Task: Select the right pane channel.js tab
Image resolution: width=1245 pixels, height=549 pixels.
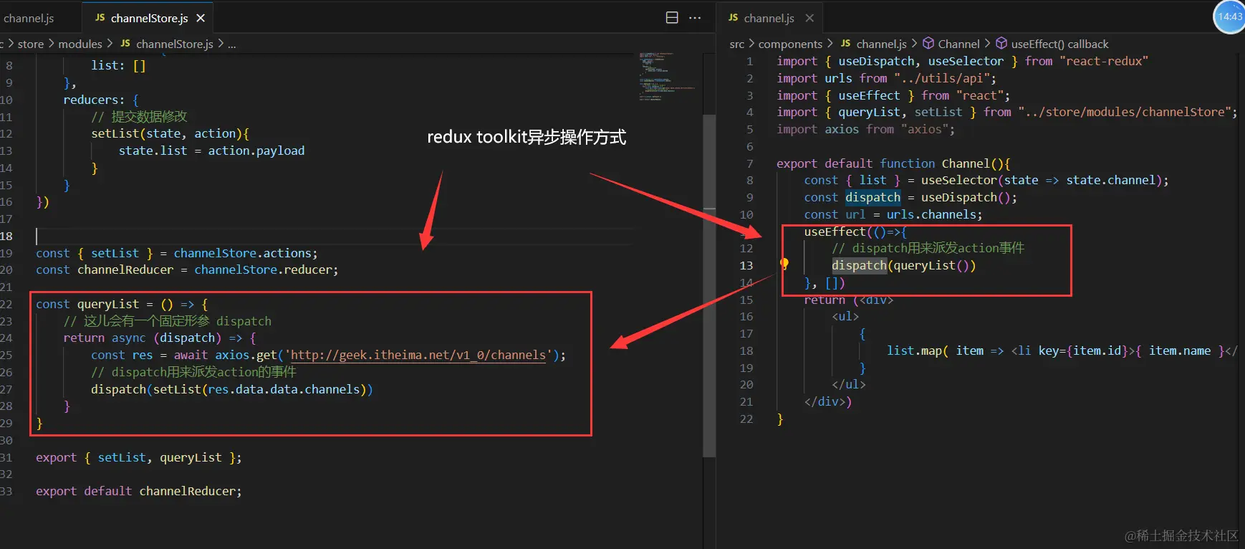Action: pos(769,18)
